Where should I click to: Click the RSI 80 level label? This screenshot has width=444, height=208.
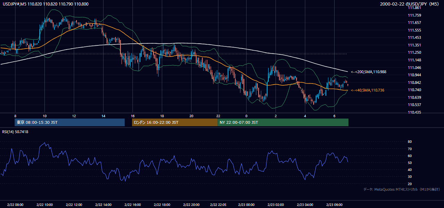pyautogui.click(x=410, y=142)
